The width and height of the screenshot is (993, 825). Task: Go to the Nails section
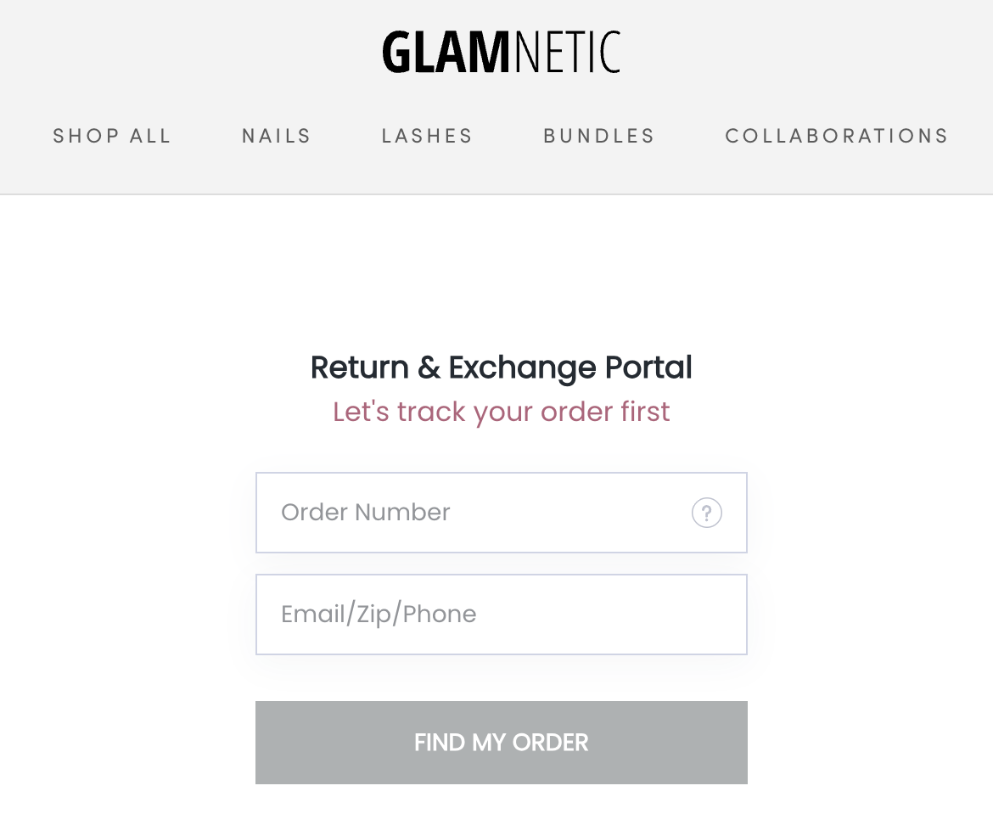click(277, 136)
